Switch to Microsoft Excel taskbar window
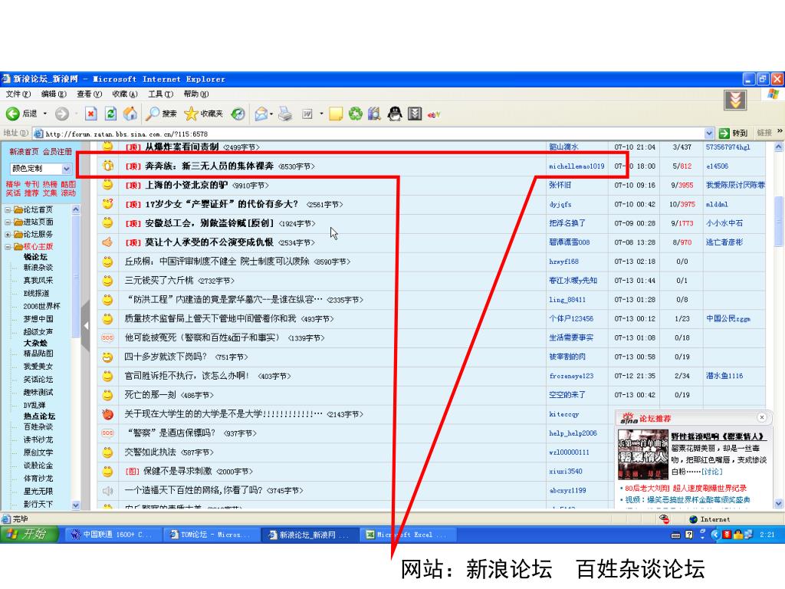 pyautogui.click(x=409, y=535)
